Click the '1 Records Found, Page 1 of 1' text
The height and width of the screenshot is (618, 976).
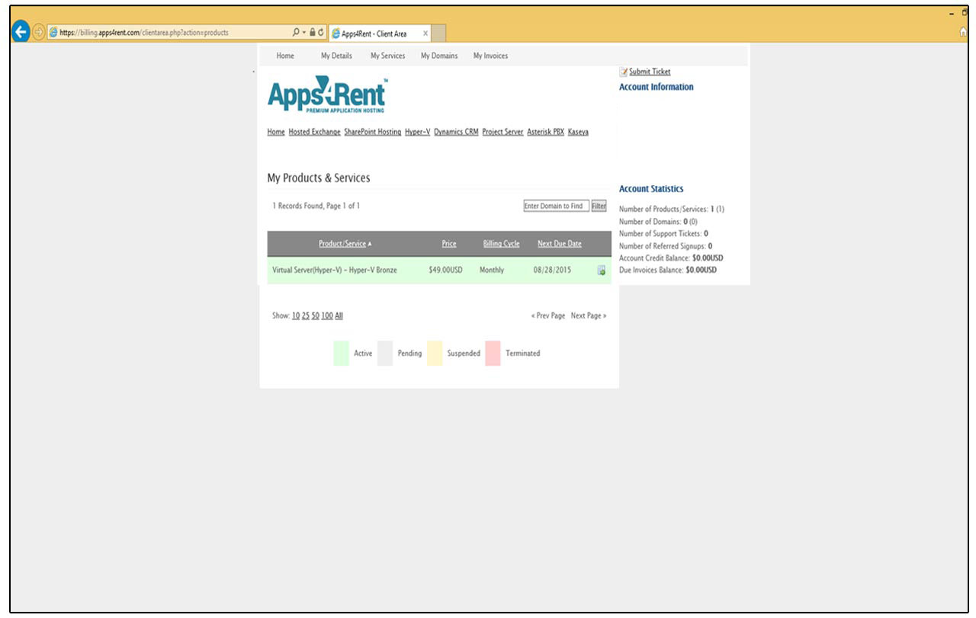[x=316, y=206]
